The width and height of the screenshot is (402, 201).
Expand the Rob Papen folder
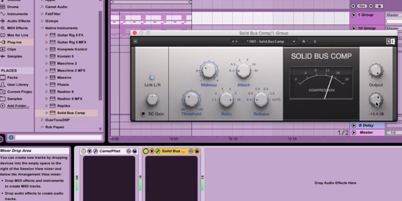pyautogui.click(x=42, y=127)
